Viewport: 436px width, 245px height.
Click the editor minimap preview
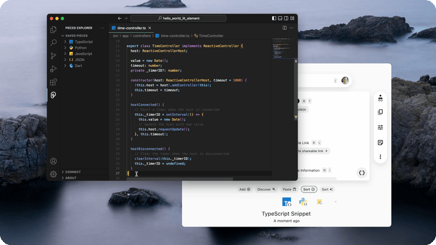pyautogui.click(x=283, y=48)
